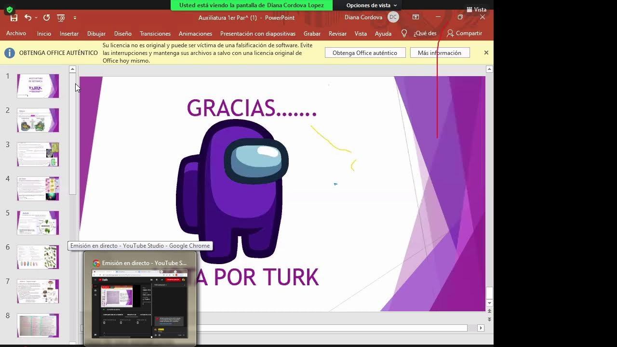The width and height of the screenshot is (617, 347).
Task: Click slide editor scroll up arrow
Action: 489,69
